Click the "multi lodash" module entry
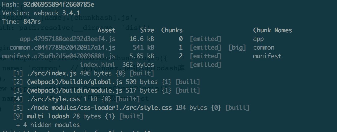The width and height of the screenshot is (337, 132). (x=48, y=116)
